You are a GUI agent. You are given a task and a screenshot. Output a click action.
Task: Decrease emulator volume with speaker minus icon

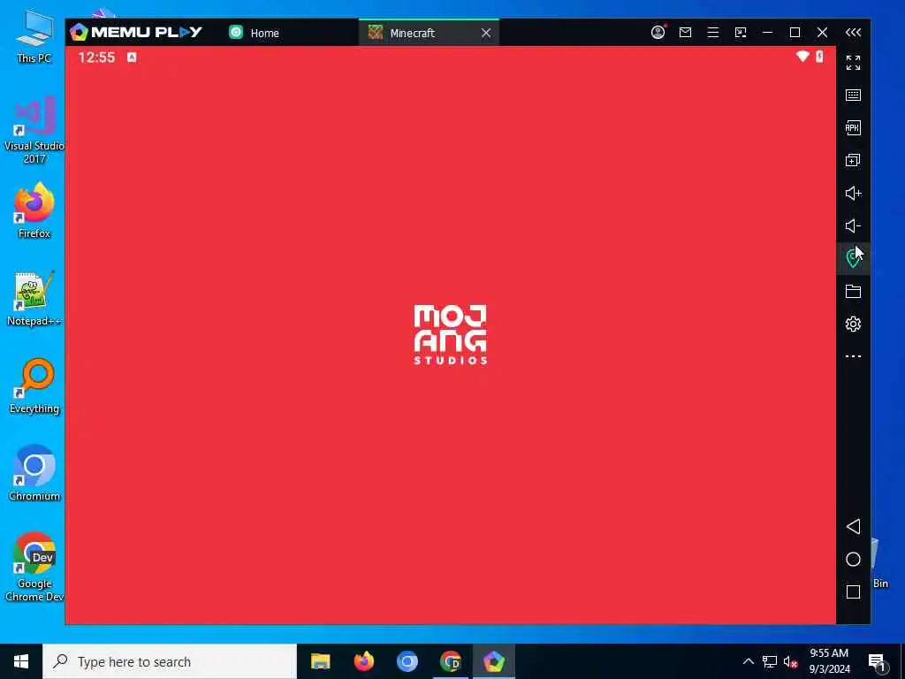853,225
